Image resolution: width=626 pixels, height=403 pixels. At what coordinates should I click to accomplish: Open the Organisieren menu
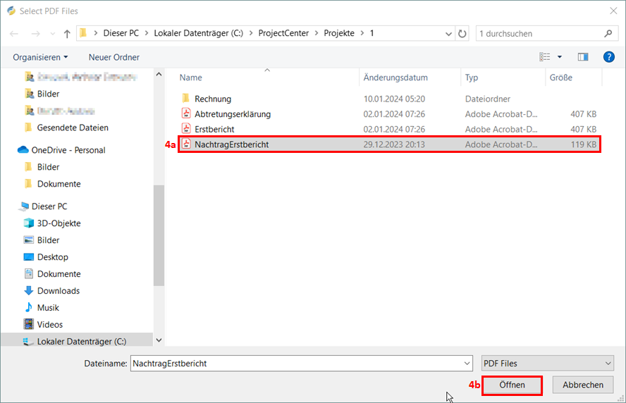point(40,57)
